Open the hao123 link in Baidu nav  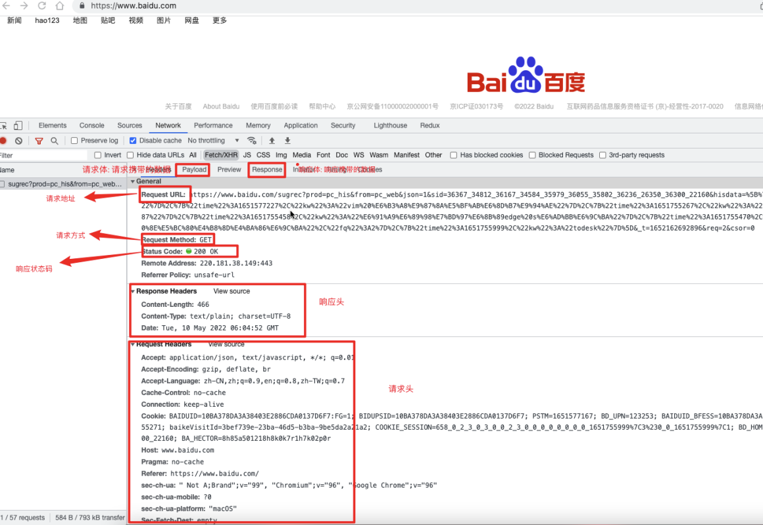(47, 20)
